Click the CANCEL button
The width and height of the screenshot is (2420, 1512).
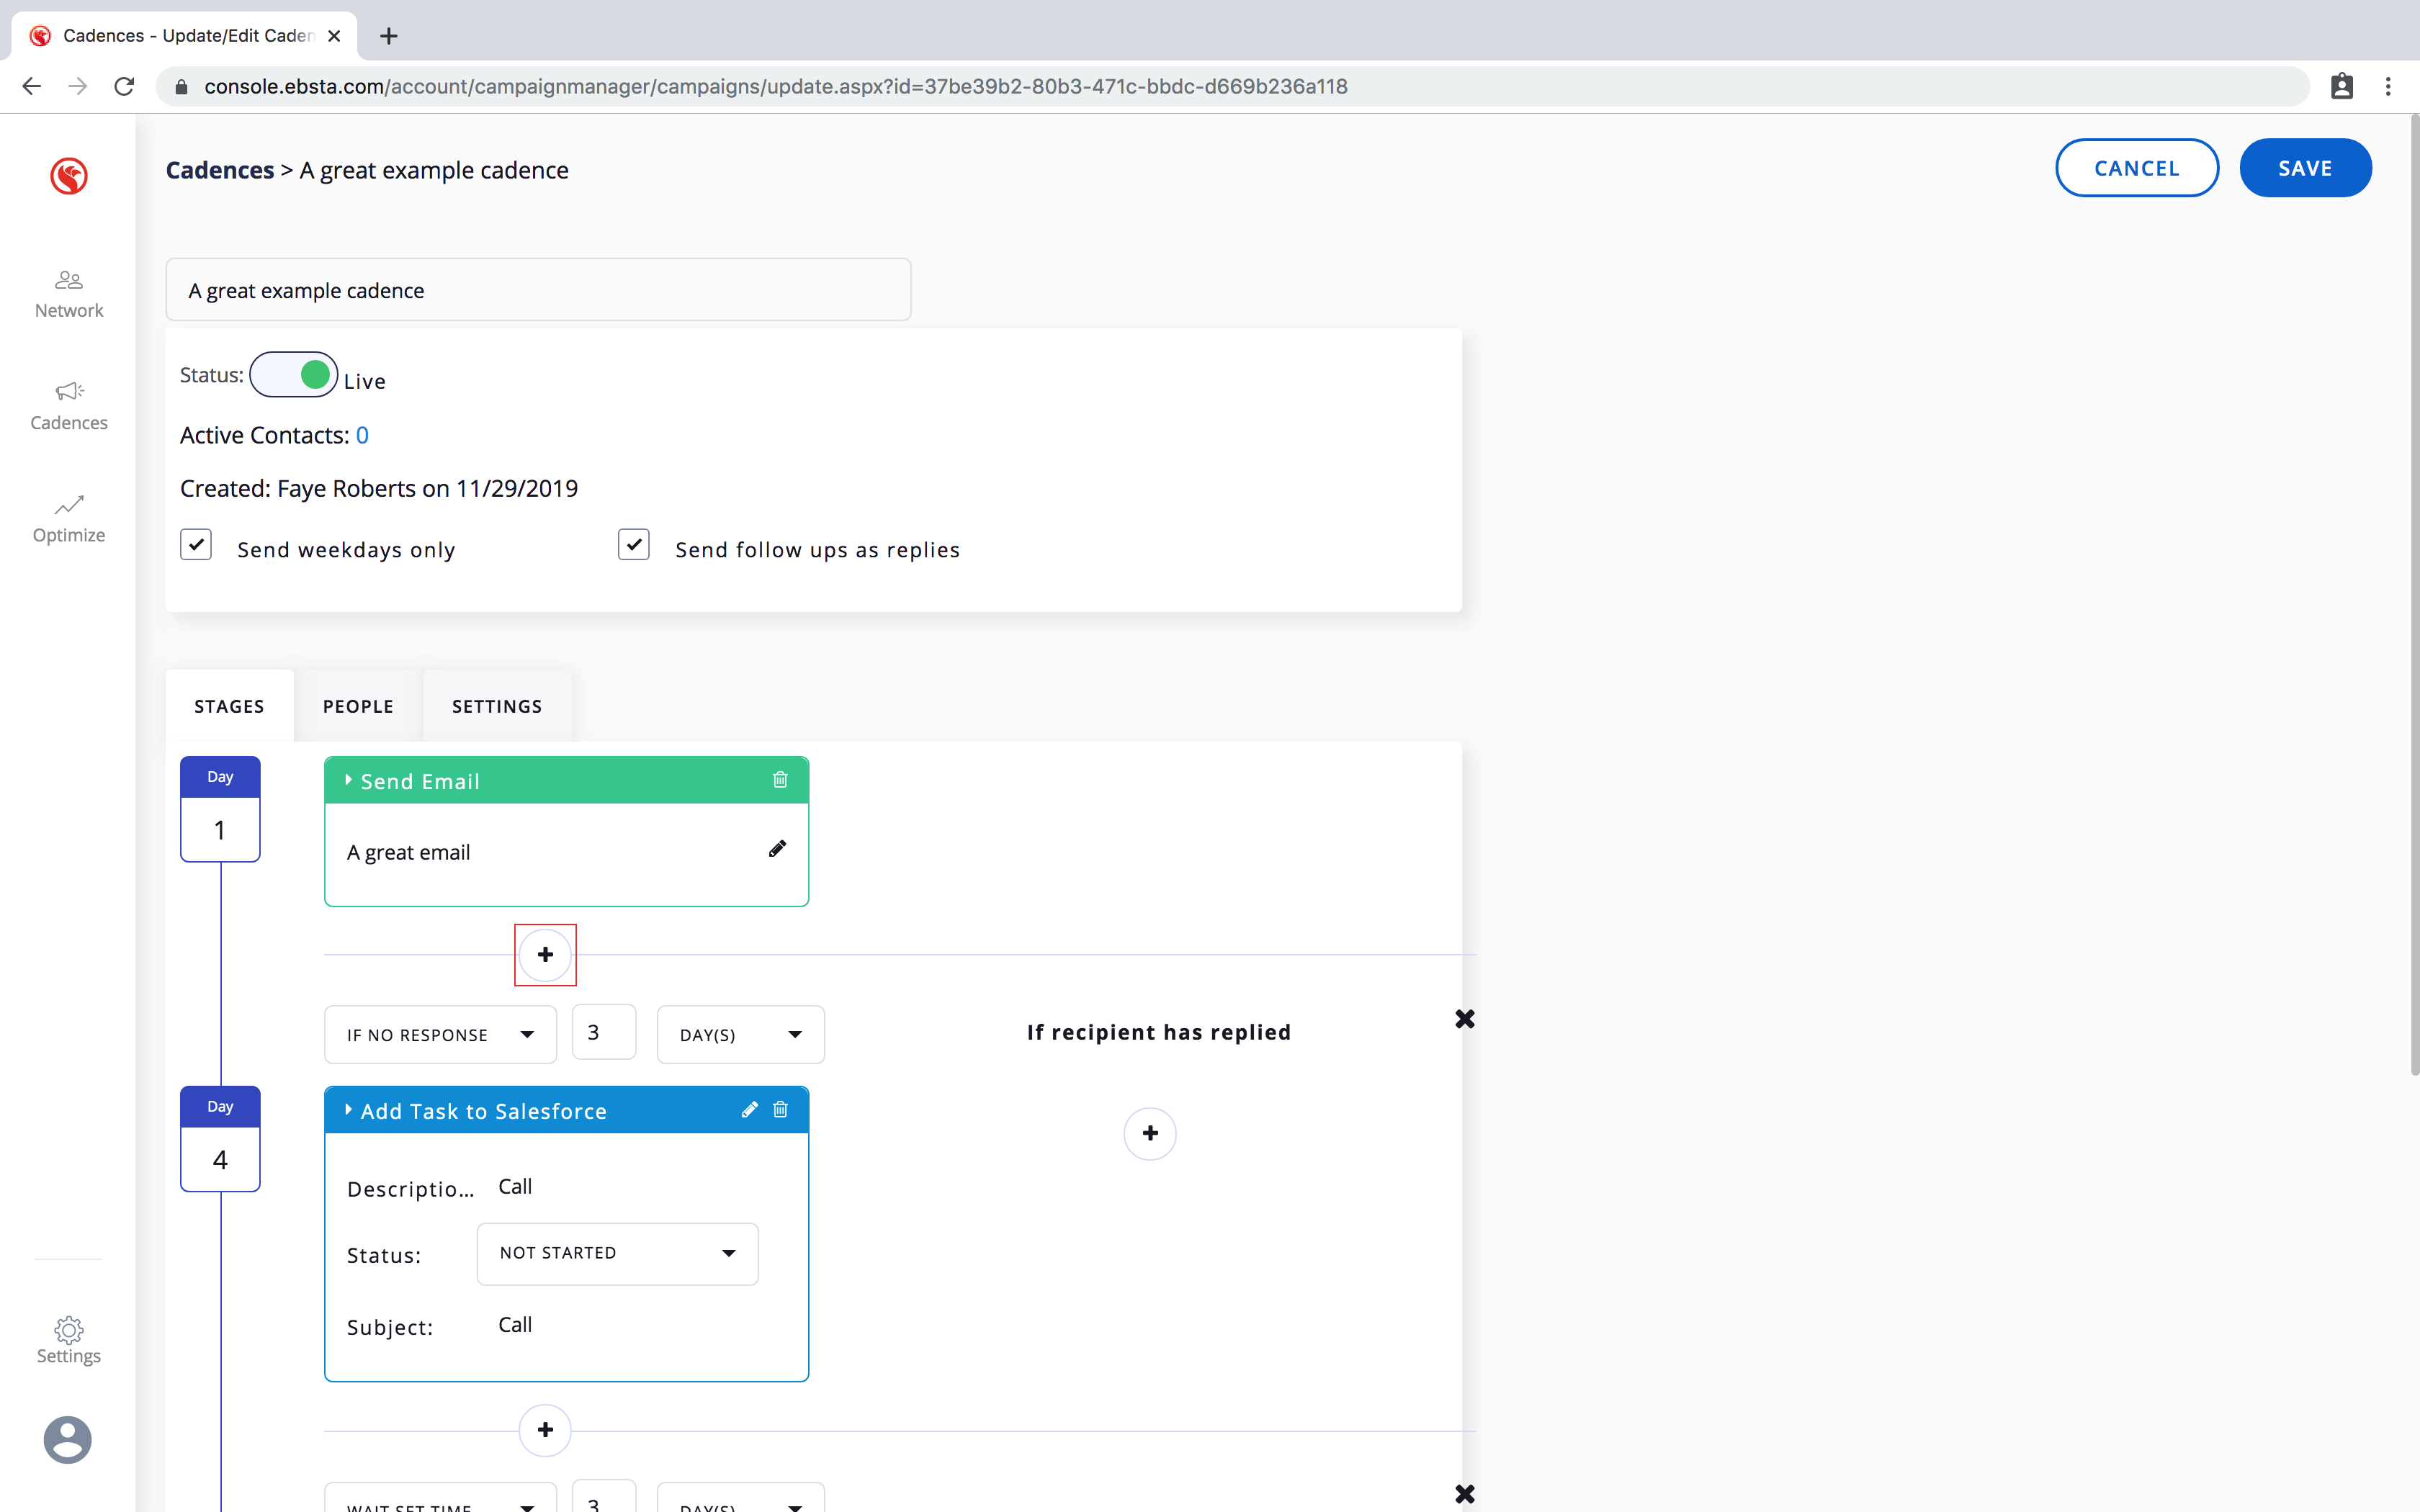coord(2136,168)
